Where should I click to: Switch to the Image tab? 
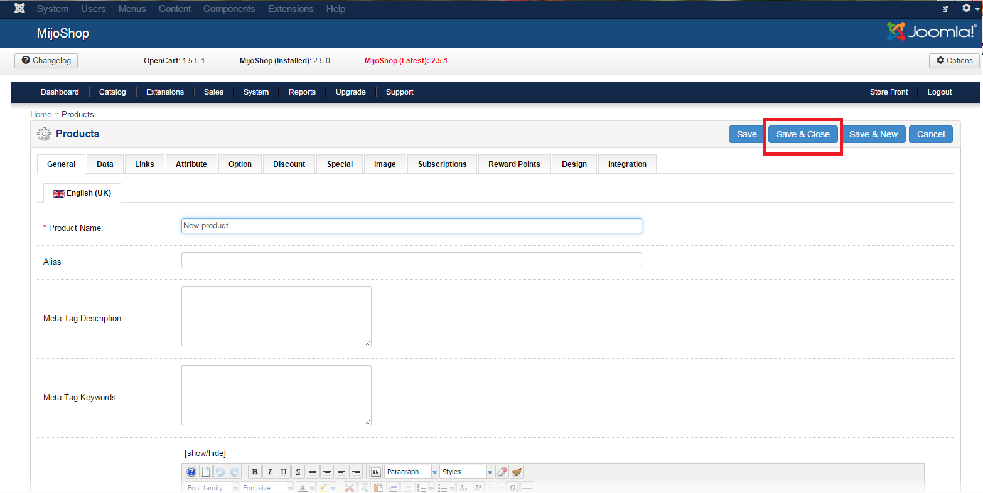[x=385, y=164]
